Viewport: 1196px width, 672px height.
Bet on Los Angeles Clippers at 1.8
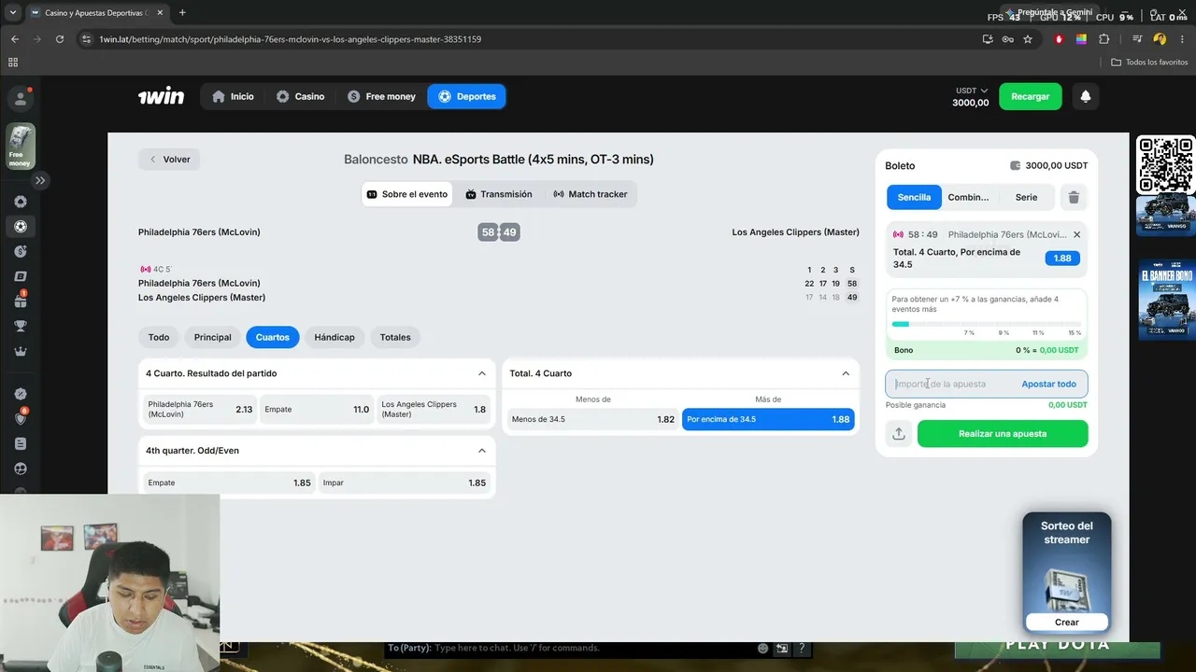point(434,409)
